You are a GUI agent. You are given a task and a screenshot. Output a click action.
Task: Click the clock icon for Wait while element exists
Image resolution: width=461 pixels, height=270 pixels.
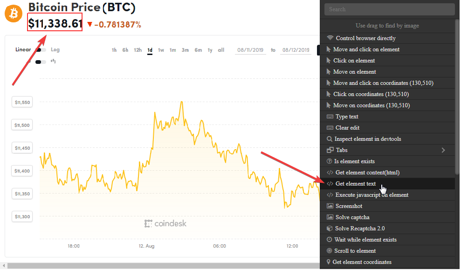(330, 240)
